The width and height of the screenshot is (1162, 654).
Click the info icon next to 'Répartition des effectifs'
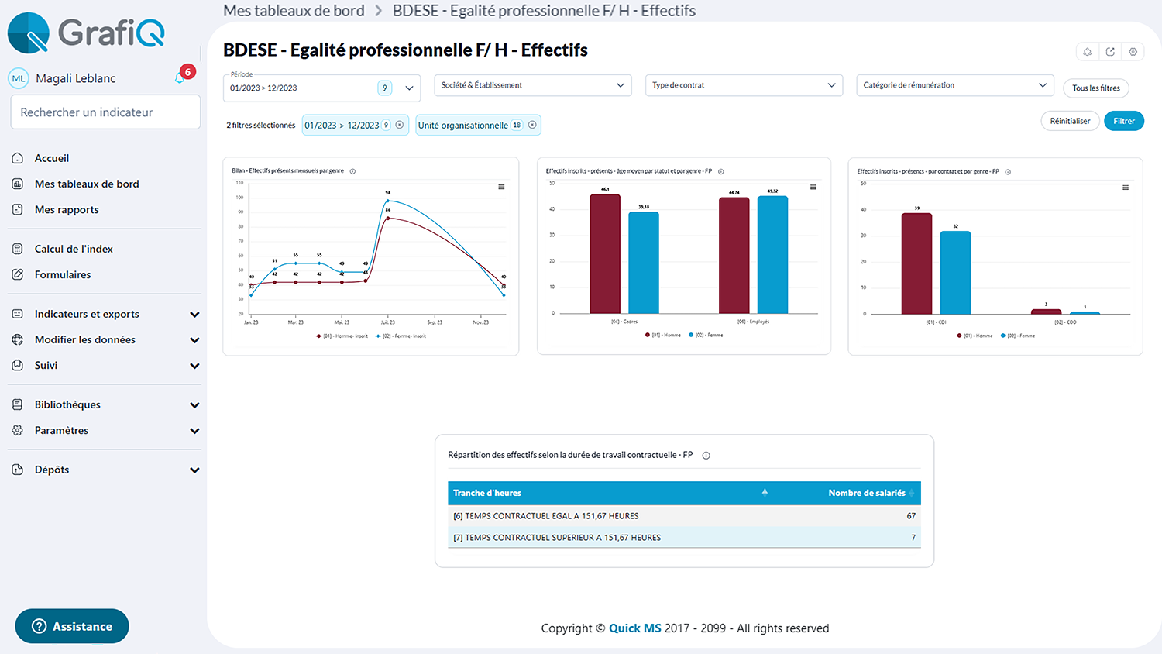tap(706, 456)
